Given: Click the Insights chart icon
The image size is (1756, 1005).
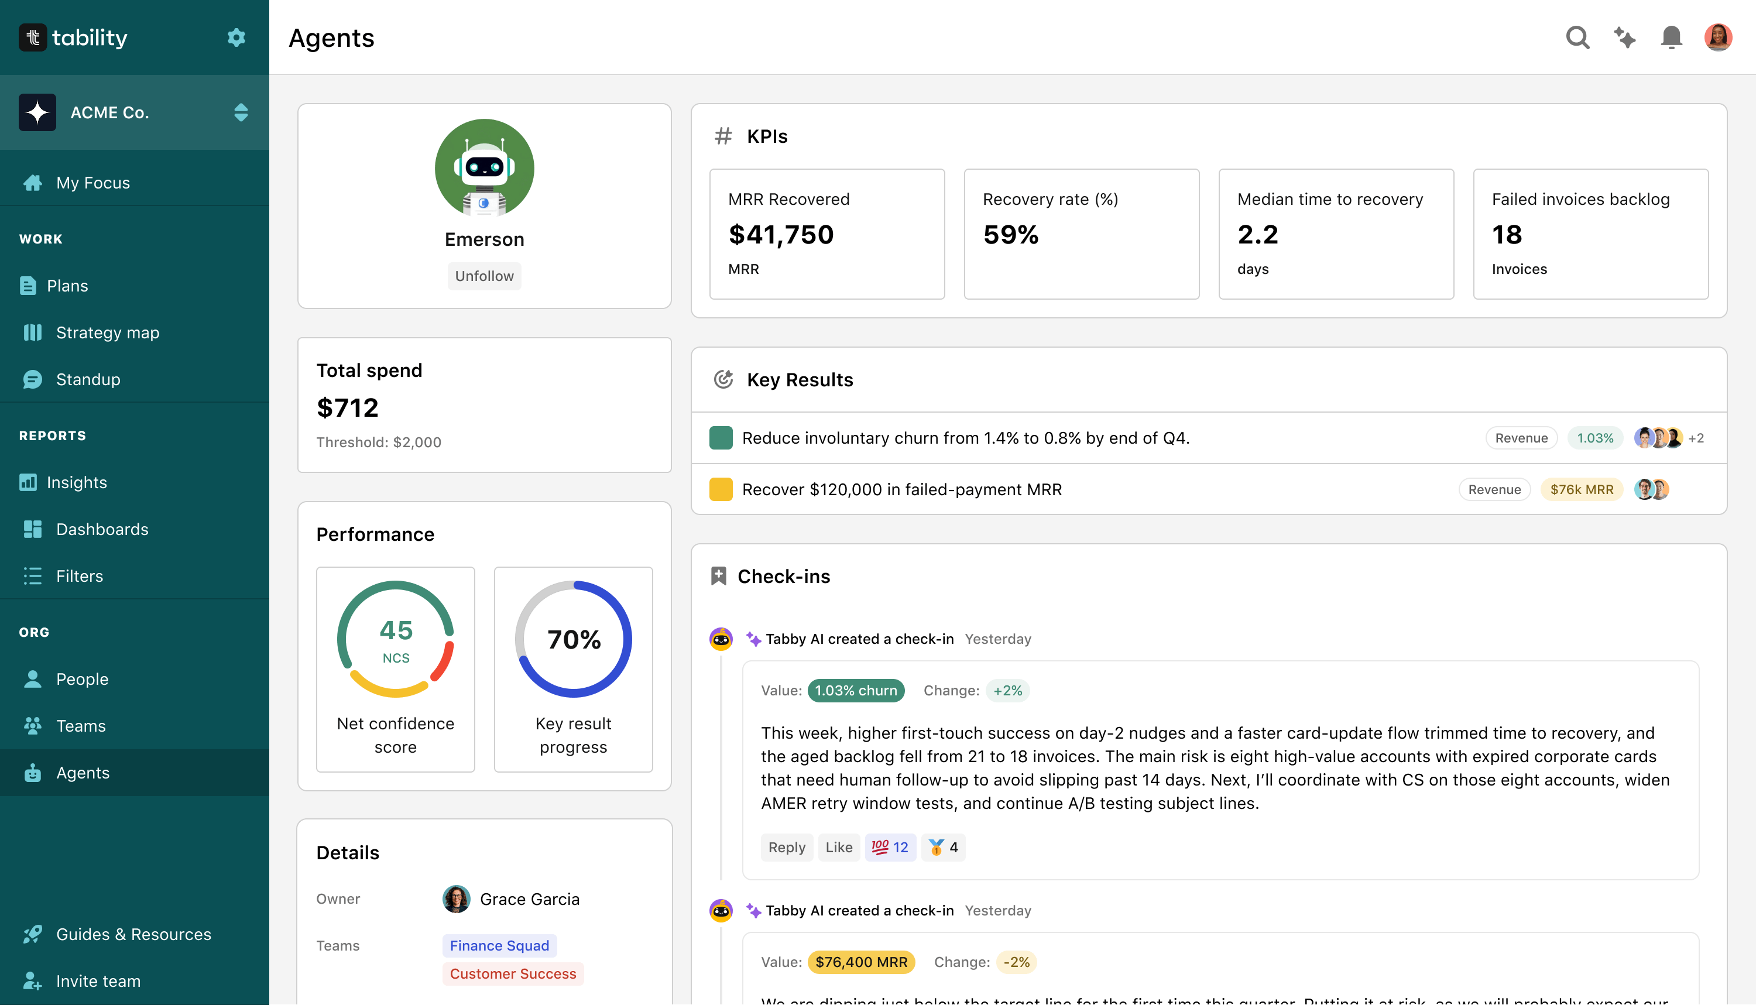Looking at the screenshot, I should click(x=28, y=482).
